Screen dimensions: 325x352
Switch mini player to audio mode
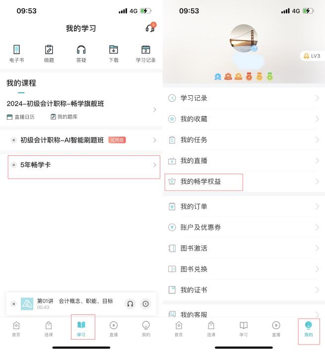pos(130,304)
